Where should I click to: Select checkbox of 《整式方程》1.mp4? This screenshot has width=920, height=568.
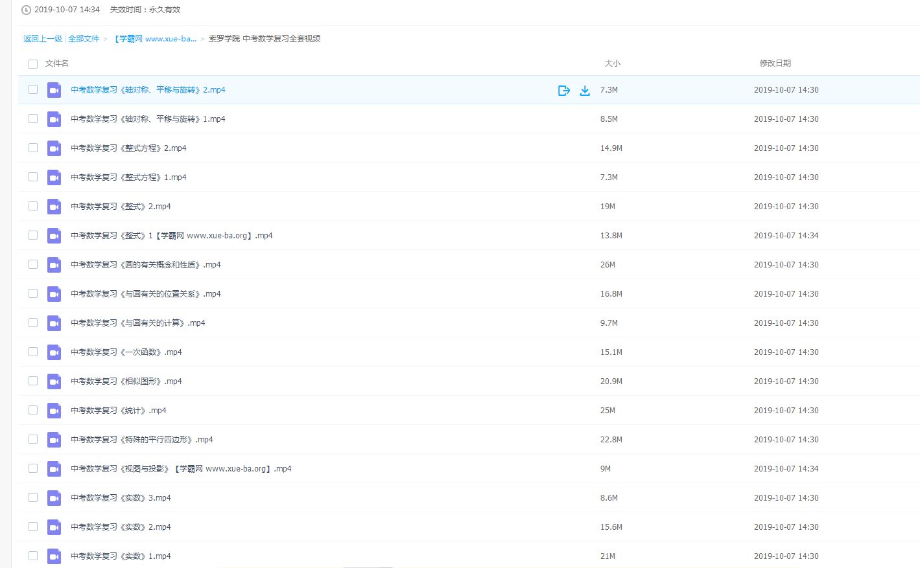[33, 177]
